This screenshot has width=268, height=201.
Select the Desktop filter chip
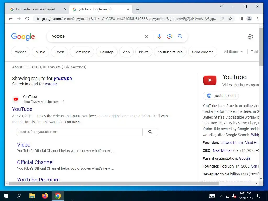[107, 52]
